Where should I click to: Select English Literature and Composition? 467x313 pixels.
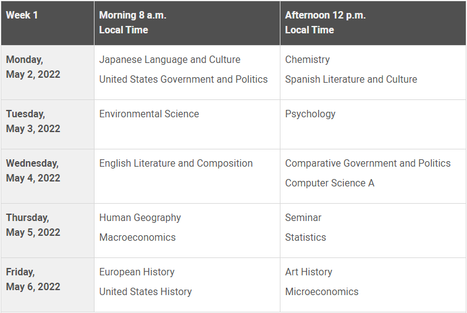[175, 164]
